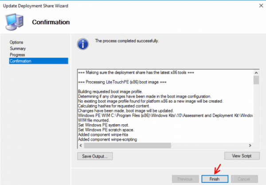Click the horizontal scroll right arrow
Image resolution: width=266 pixels, height=185 pixels.
250,146
